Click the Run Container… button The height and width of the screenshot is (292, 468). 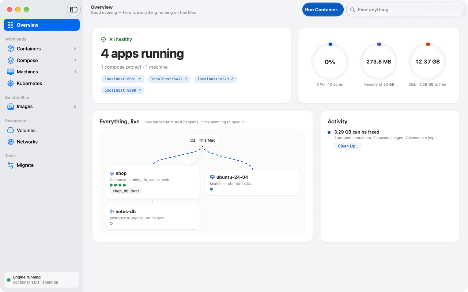[x=323, y=9]
